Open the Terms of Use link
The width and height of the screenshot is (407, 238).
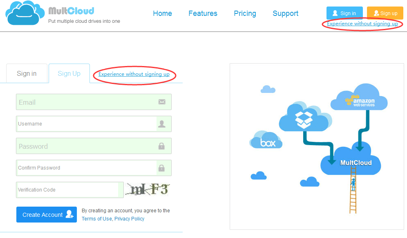[x=96, y=219]
